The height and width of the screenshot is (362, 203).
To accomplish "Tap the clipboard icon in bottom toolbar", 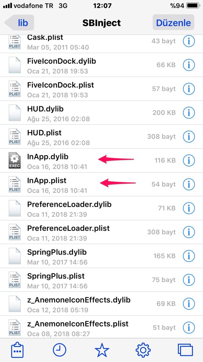I will [x=17, y=350].
